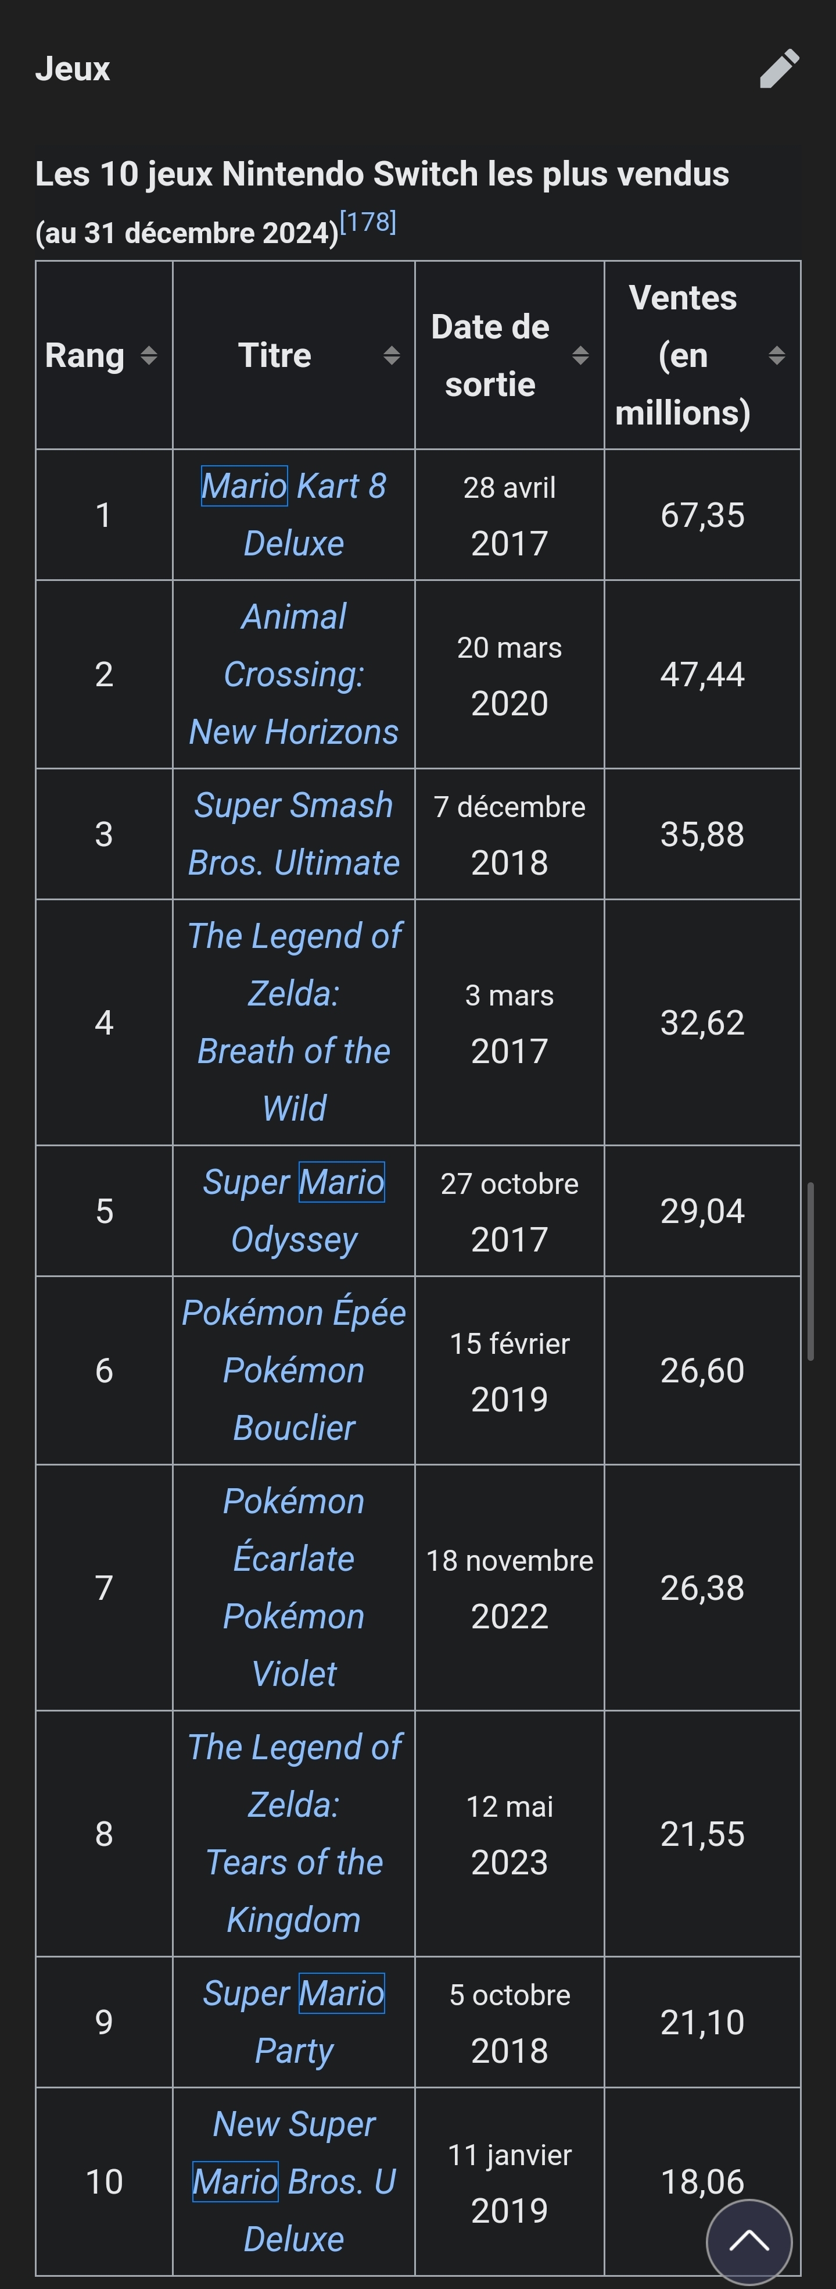This screenshot has width=836, height=2289.
Task: Open Pokémon Épée link
Action: tap(294, 1313)
